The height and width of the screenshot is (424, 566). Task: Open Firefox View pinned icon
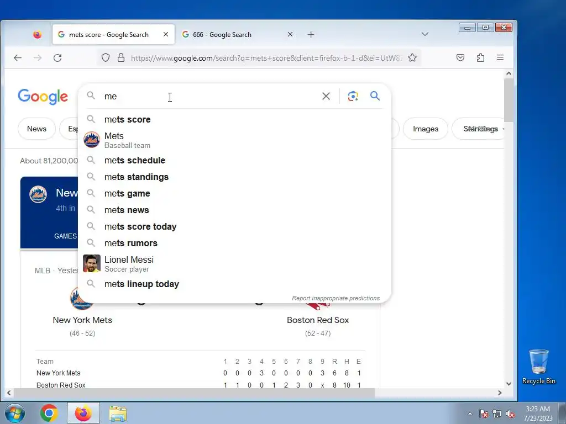click(37, 35)
